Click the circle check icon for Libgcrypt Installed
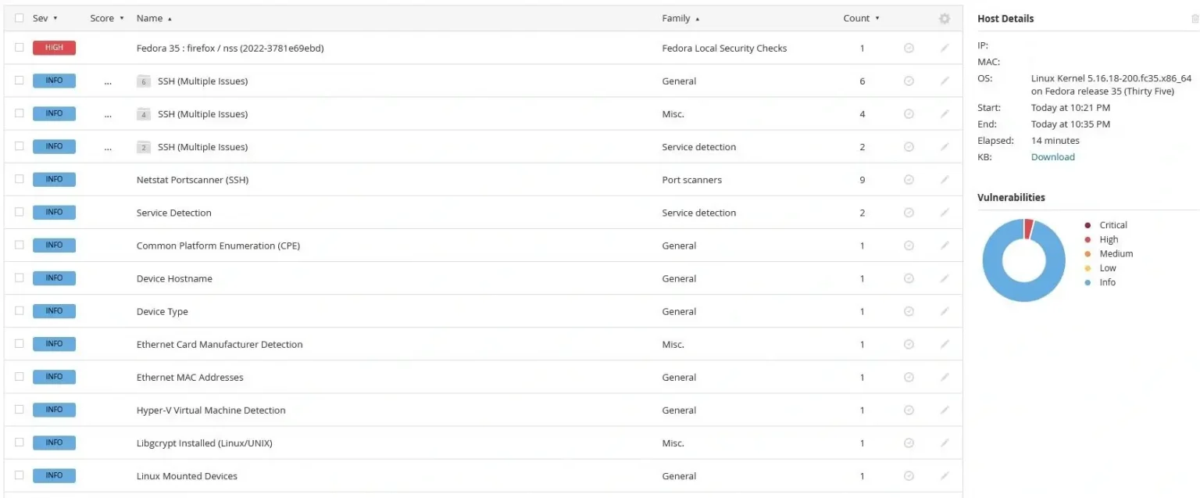The width and height of the screenshot is (1200, 498). coord(909,443)
